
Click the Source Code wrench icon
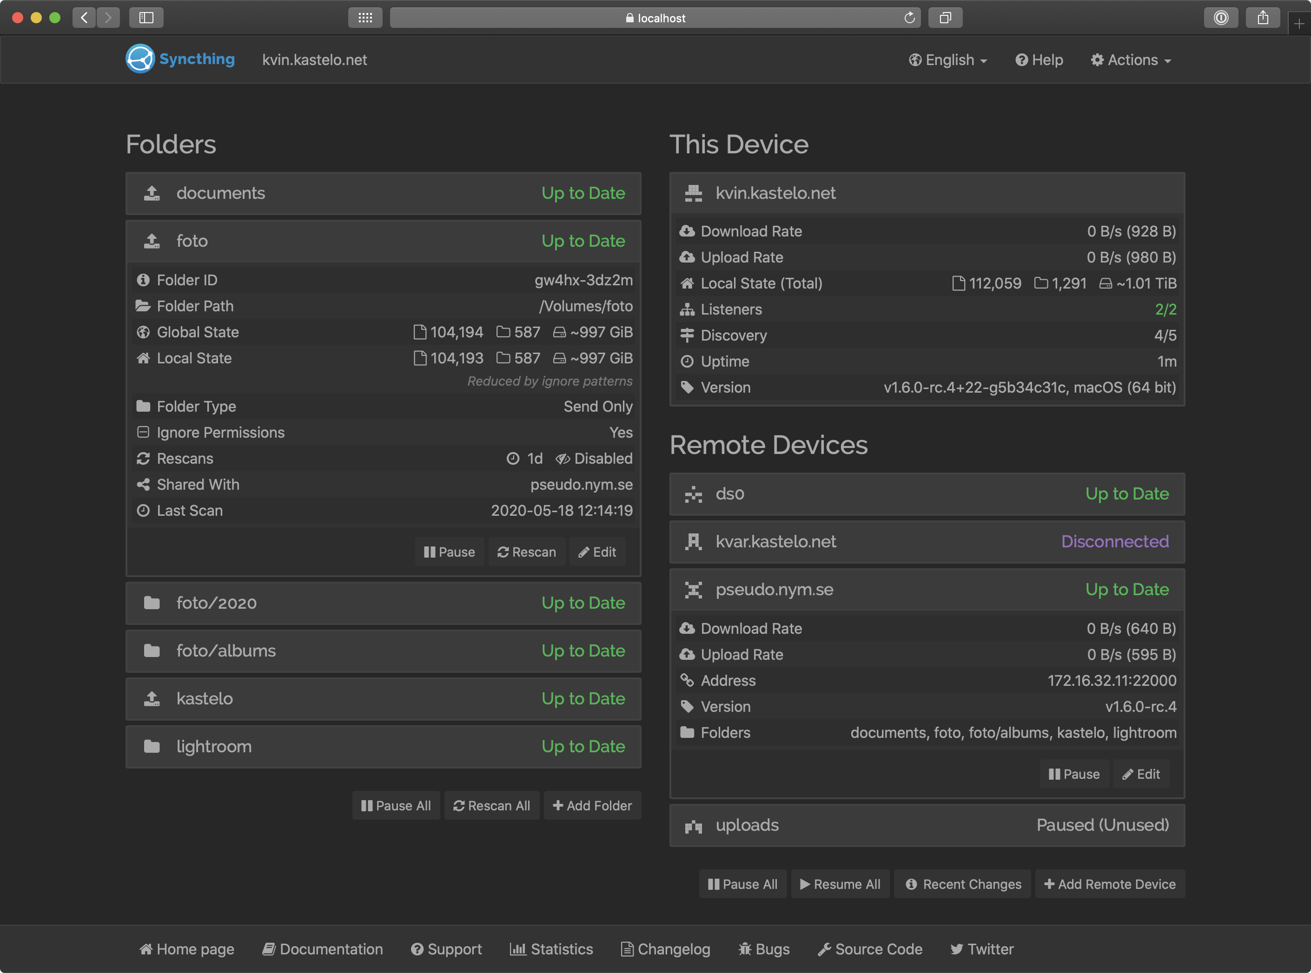(824, 949)
